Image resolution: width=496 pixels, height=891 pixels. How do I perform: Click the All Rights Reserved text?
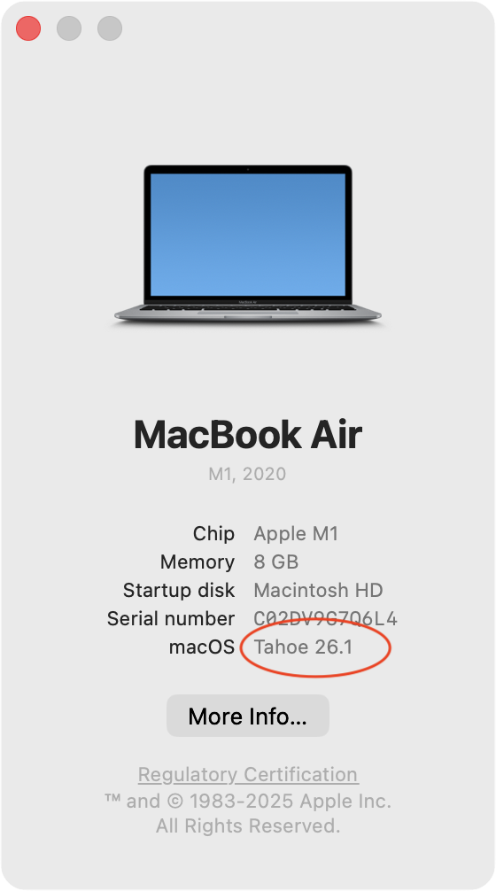click(x=248, y=825)
